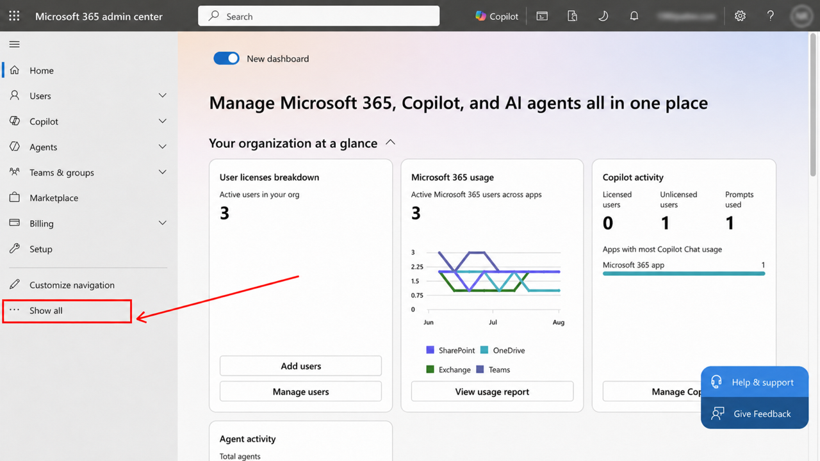This screenshot has height=461, width=820.
Task: Open settings gear icon
Action: click(x=740, y=16)
